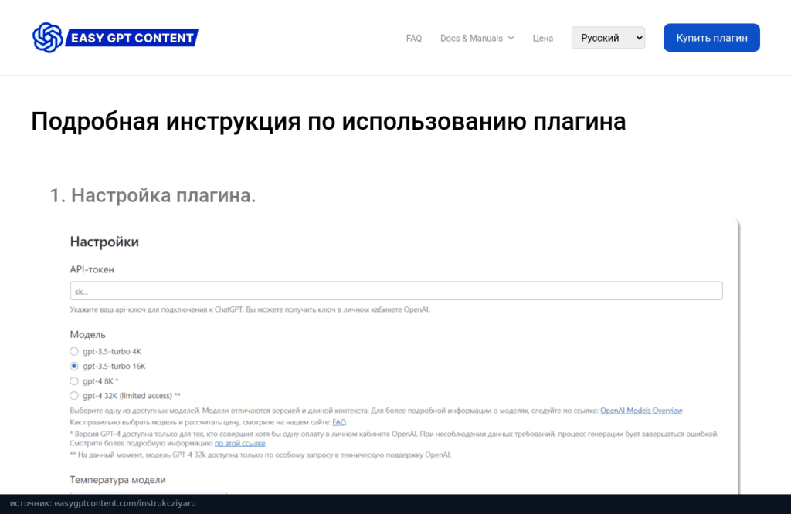This screenshot has height=514, width=791.
Task: Click the heading 'Подробная инструкция по использованию плагина'
Action: pyautogui.click(x=328, y=121)
